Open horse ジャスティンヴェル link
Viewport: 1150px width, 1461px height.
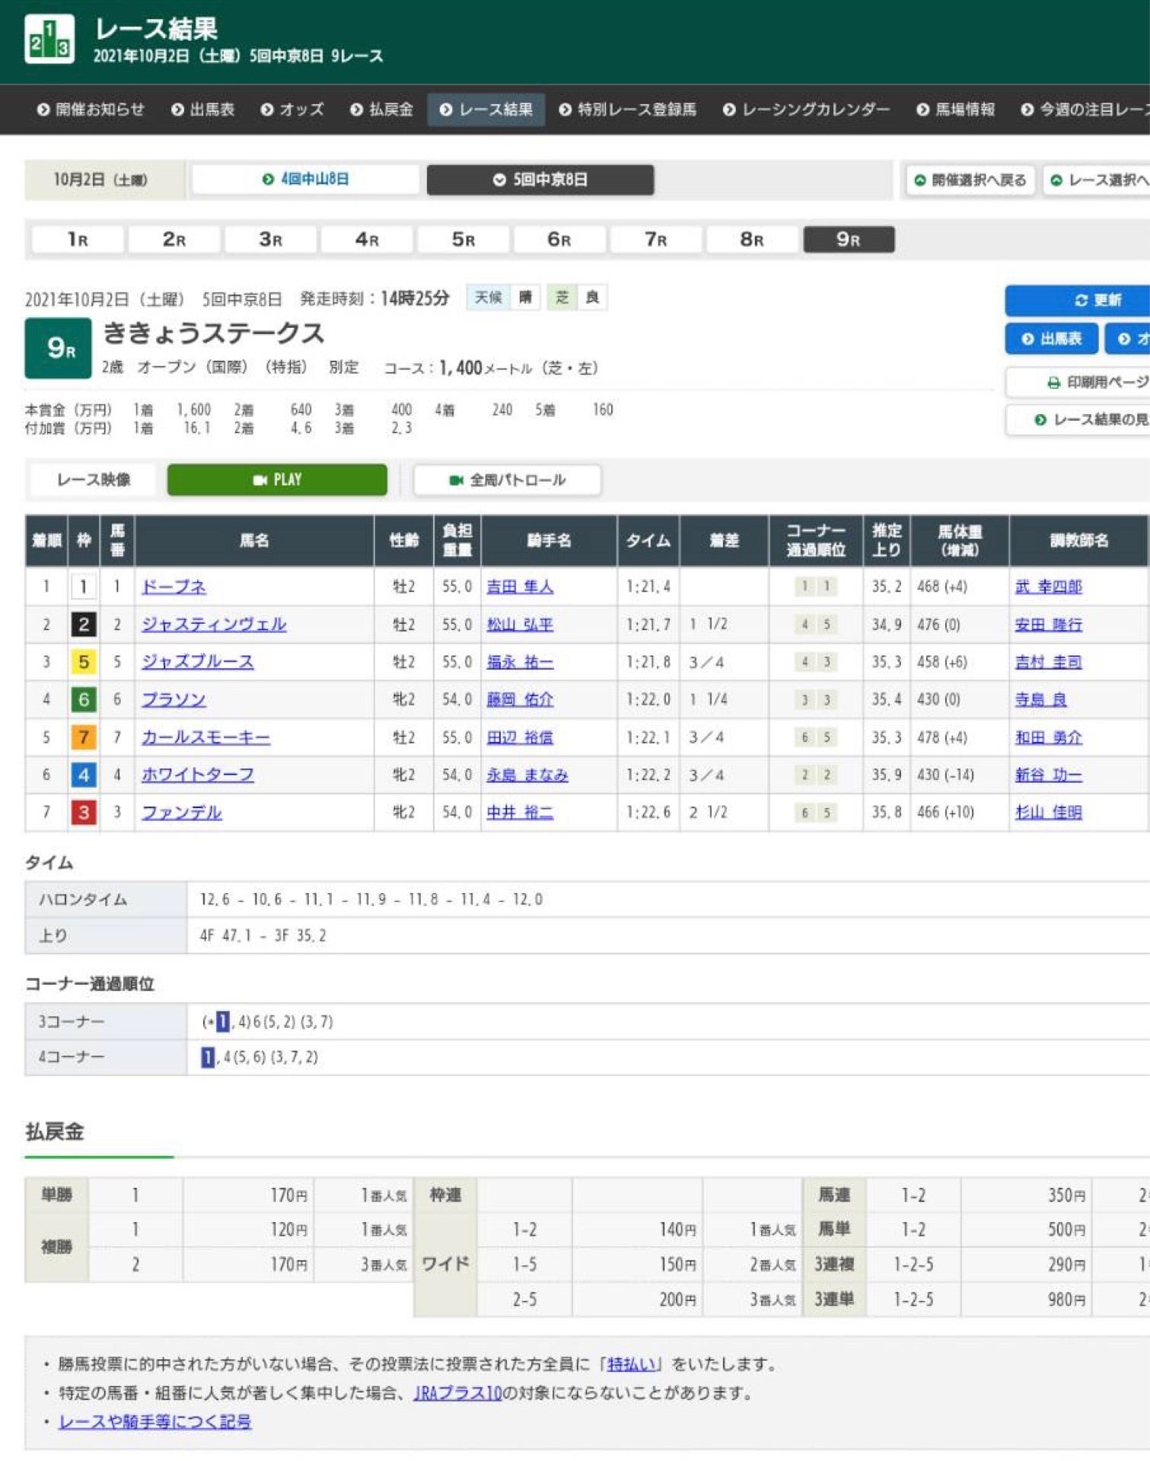pyautogui.click(x=214, y=625)
